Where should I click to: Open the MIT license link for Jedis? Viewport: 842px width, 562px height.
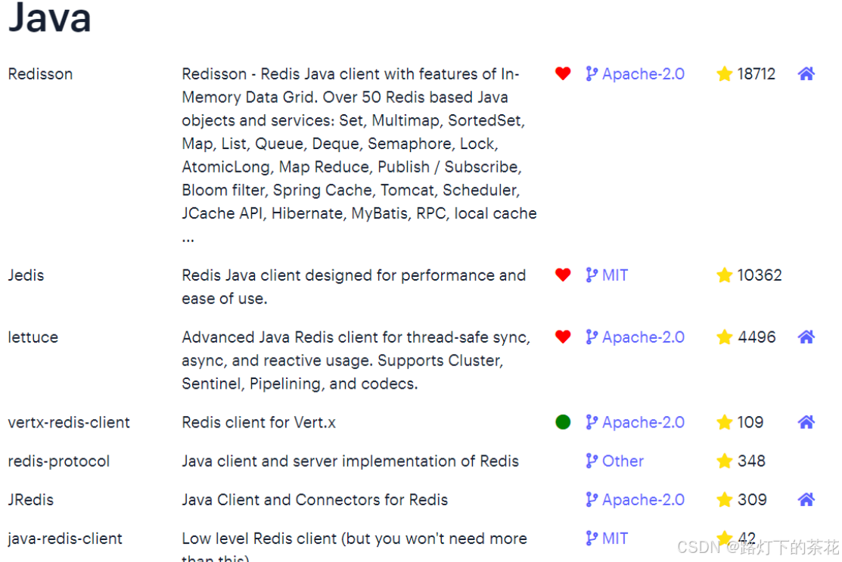(x=615, y=275)
